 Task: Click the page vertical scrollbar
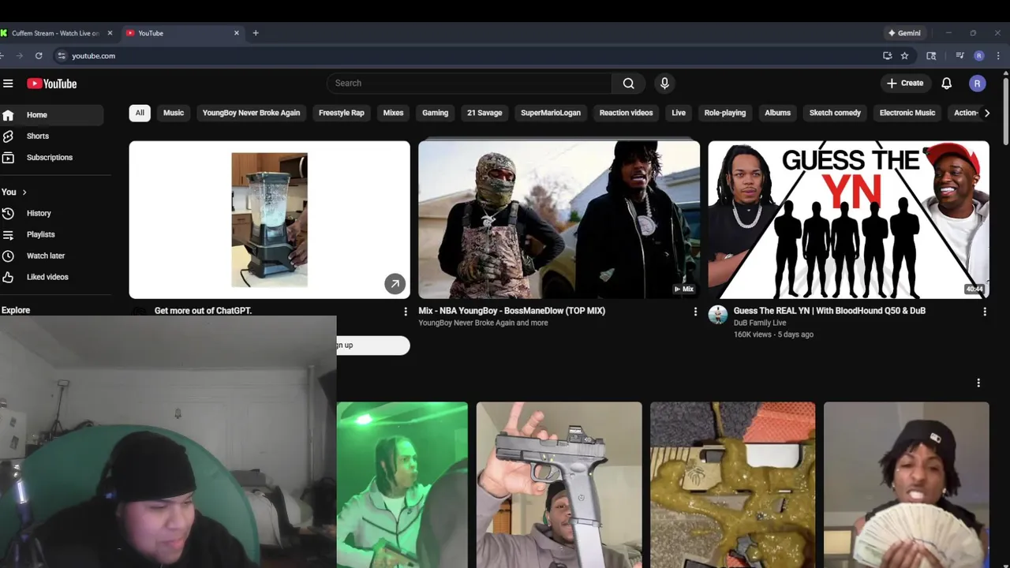pyautogui.click(x=1005, y=110)
